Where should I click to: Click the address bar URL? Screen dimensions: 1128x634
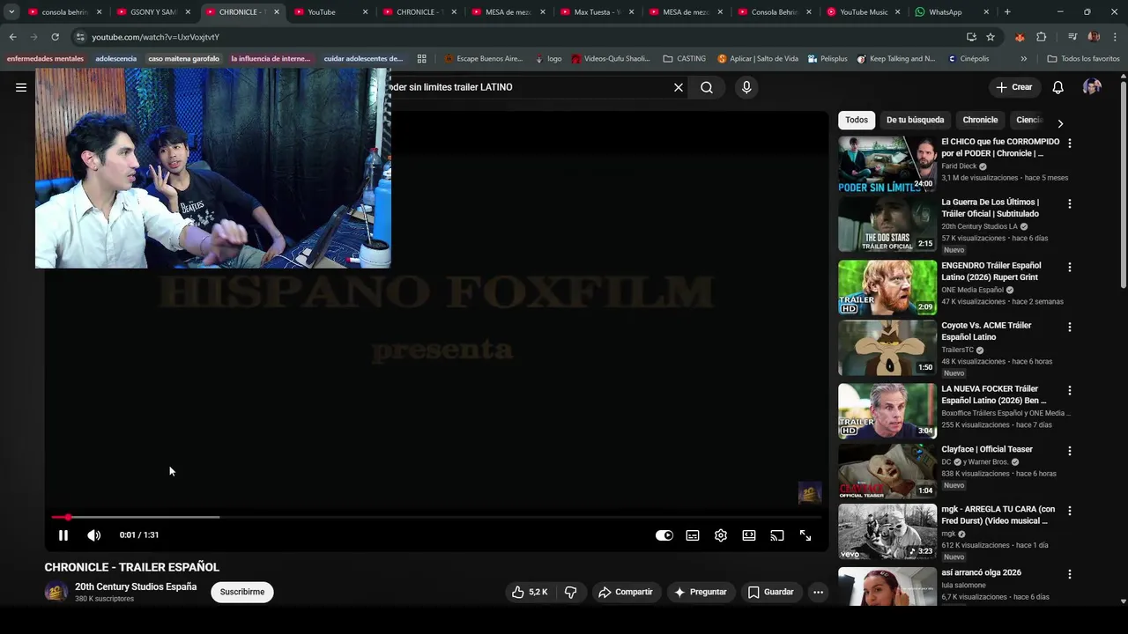[156, 37]
